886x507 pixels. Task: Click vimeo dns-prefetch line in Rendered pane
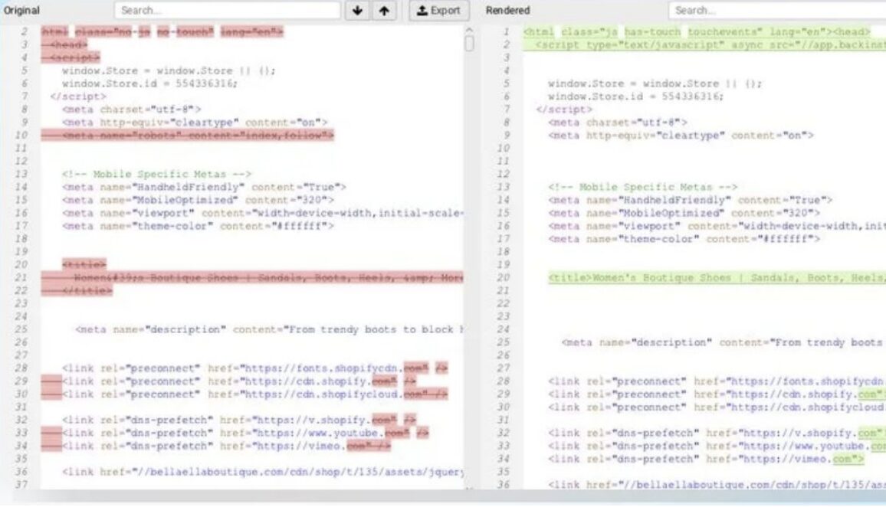tap(706, 460)
